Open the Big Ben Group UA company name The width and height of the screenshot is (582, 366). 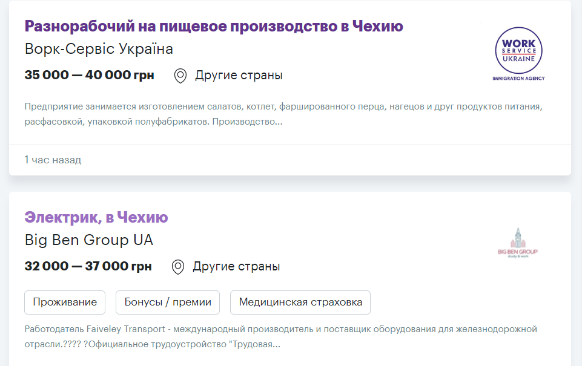(x=89, y=240)
